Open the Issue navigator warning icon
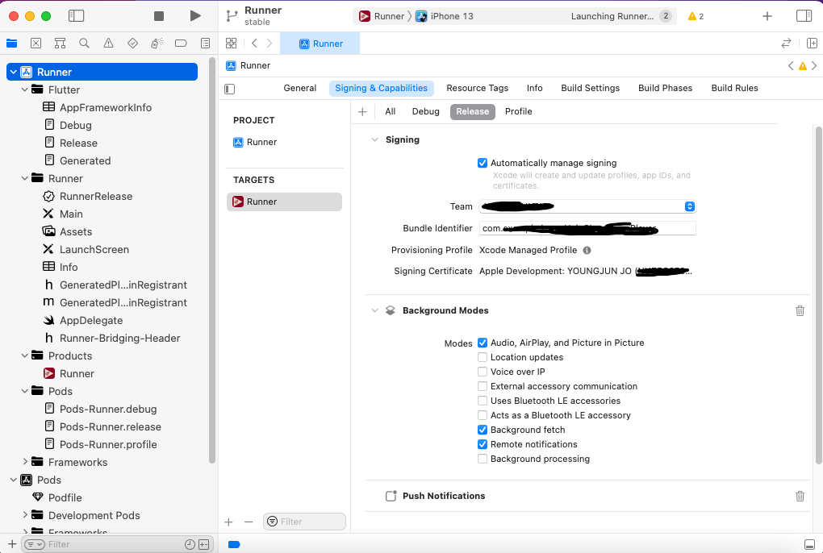The width and height of the screenshot is (823, 553). (x=108, y=43)
